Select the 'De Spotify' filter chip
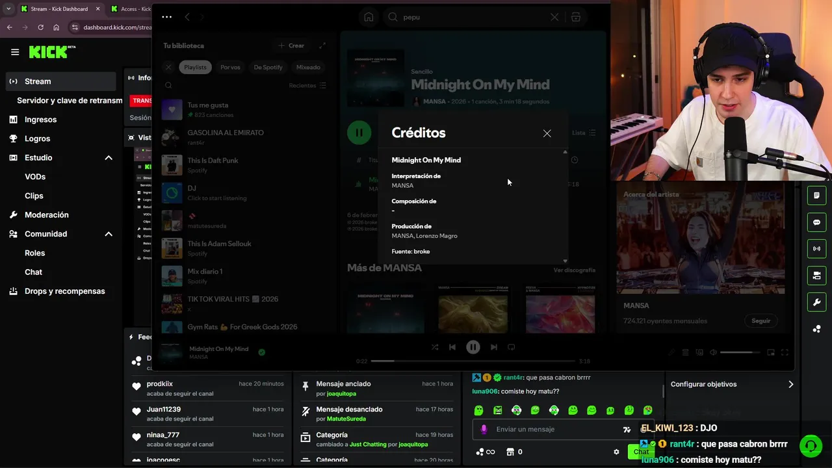 point(268,67)
